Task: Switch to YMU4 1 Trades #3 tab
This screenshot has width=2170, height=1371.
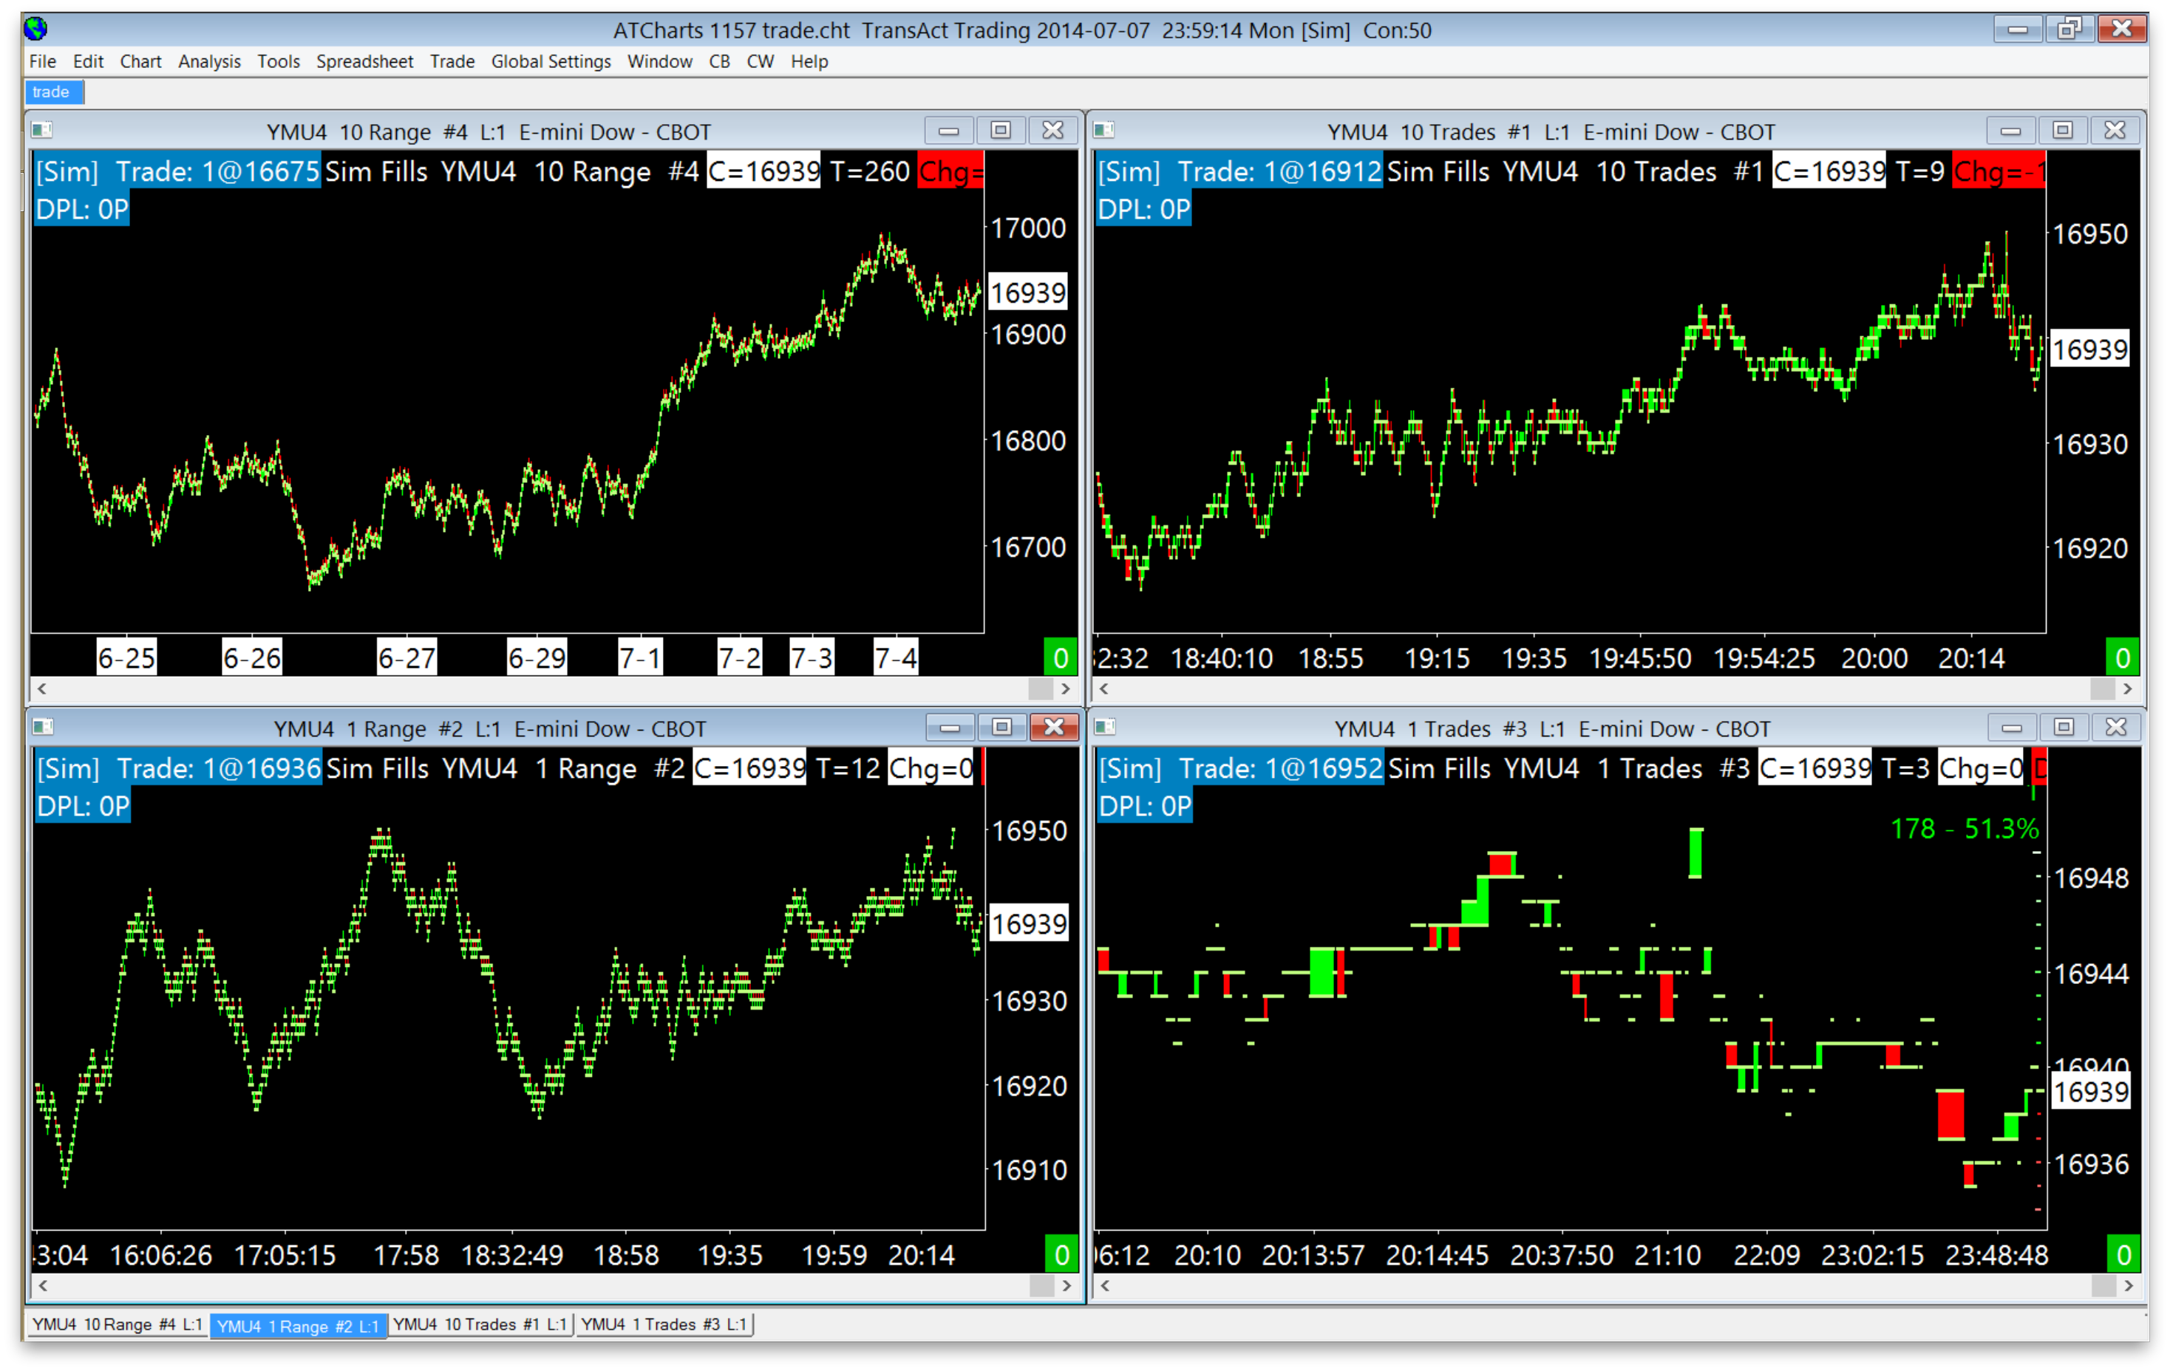Action: [663, 1325]
